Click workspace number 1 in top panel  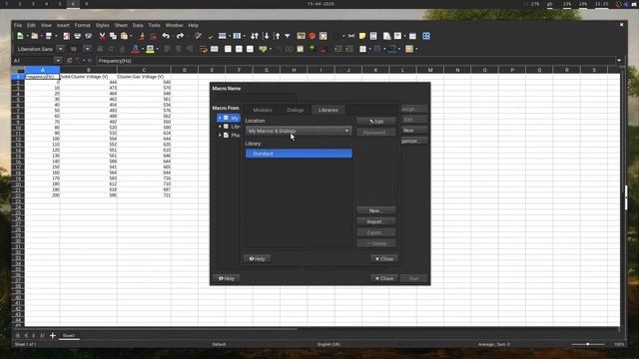(x=6, y=4)
